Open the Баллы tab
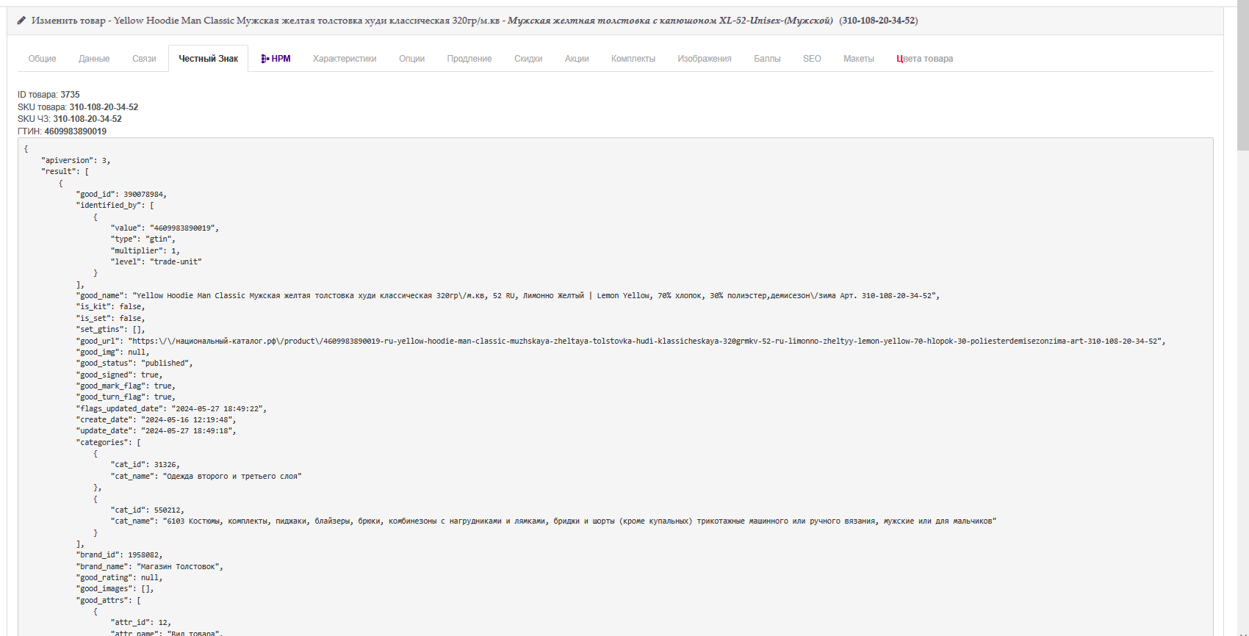This screenshot has height=636, width=1249. point(767,59)
